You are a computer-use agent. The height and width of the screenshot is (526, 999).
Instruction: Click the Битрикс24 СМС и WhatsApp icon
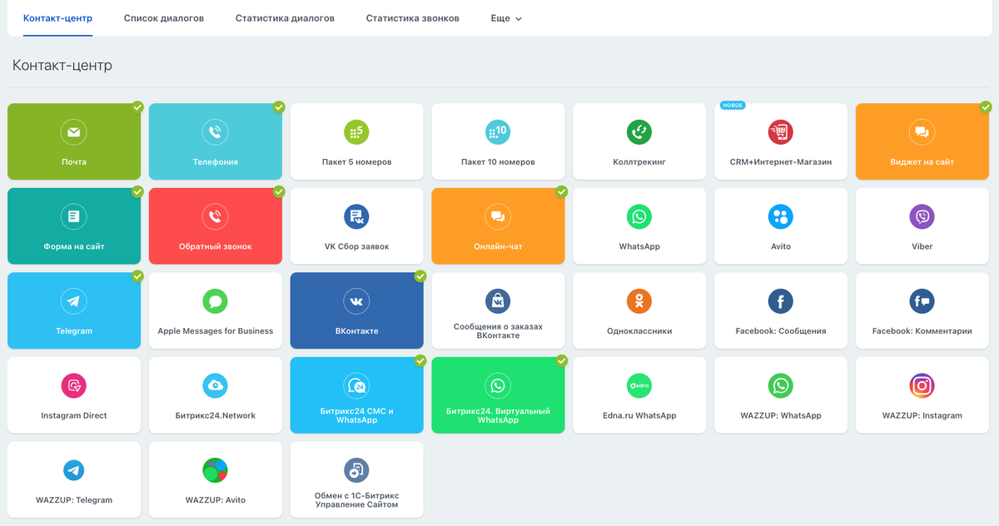(x=356, y=385)
